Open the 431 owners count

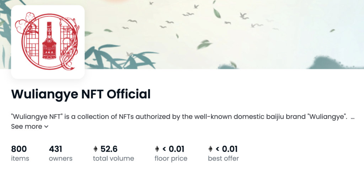click(x=56, y=149)
